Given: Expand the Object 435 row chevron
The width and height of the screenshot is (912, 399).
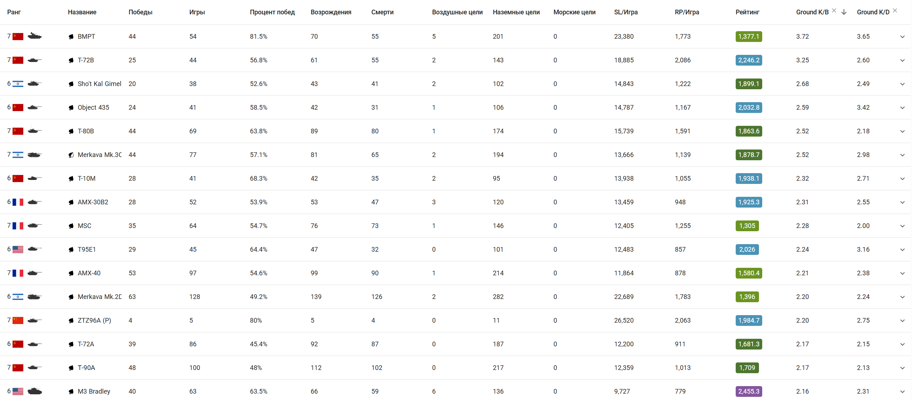Looking at the screenshot, I should [902, 108].
